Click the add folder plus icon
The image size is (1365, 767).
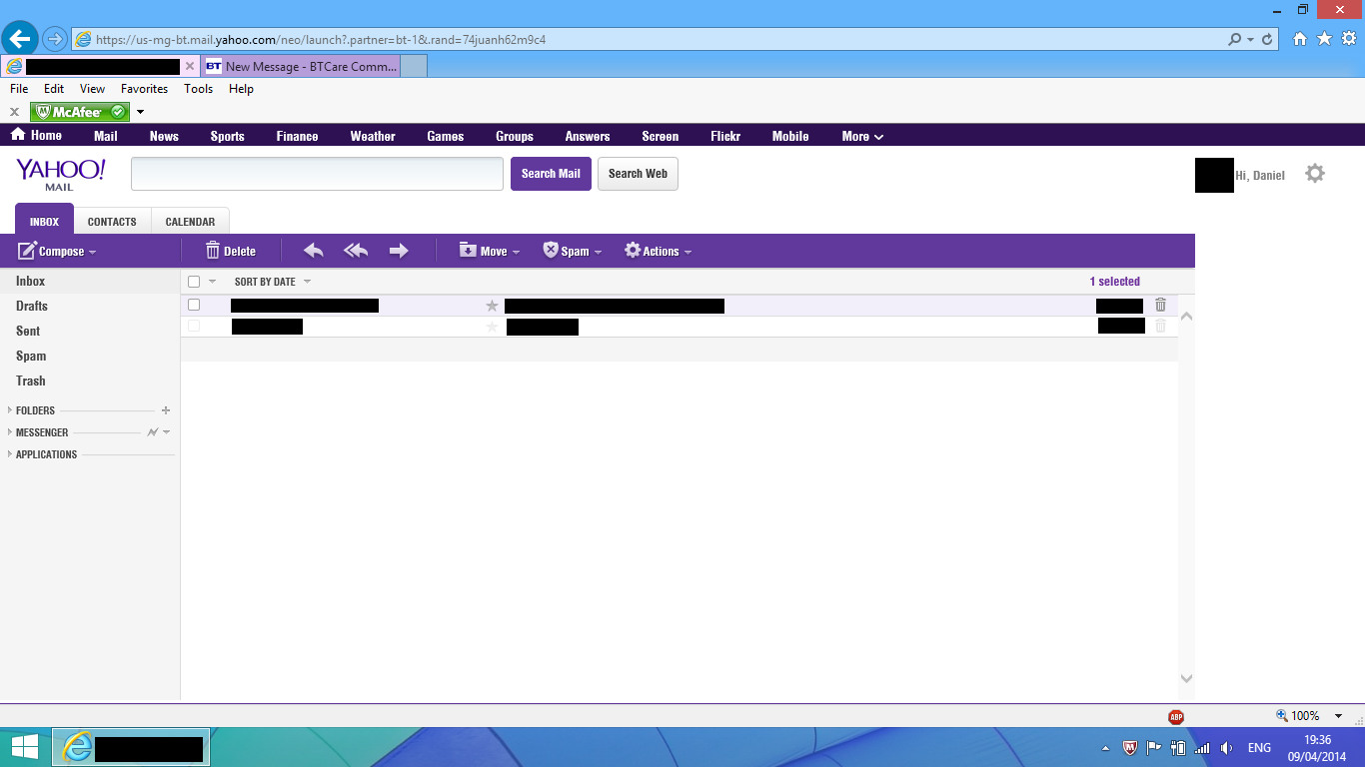tap(166, 410)
